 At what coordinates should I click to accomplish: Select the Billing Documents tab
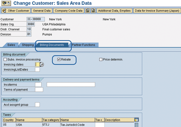(x=52, y=45)
